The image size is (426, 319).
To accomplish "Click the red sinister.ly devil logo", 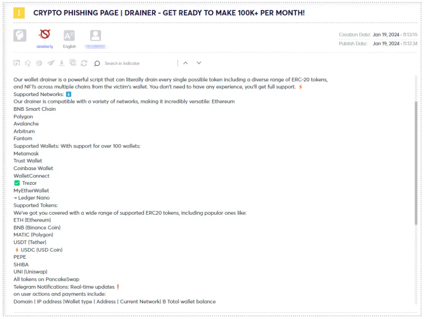I will click(x=45, y=34).
